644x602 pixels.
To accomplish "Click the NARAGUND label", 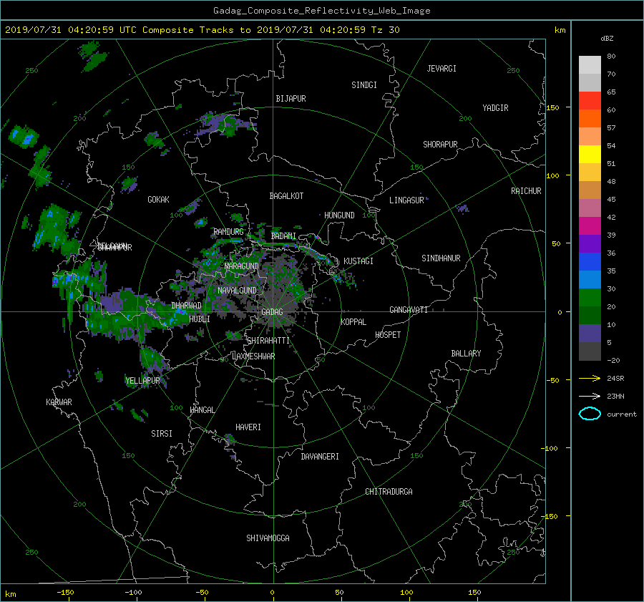I will (242, 266).
